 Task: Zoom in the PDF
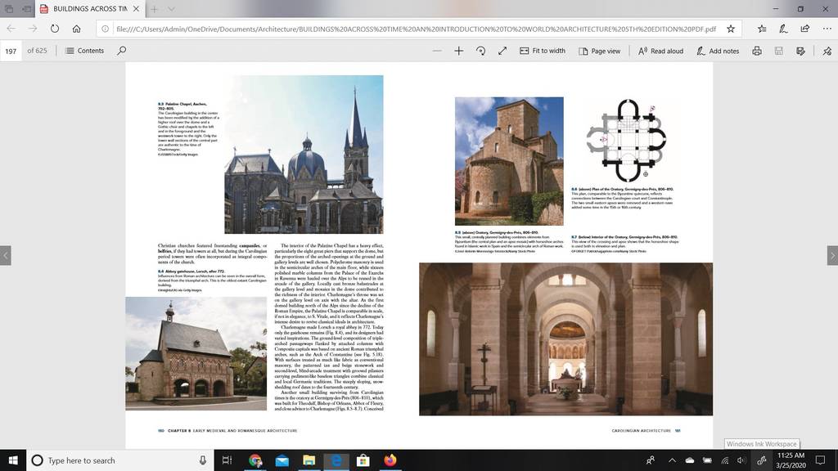pyautogui.click(x=458, y=51)
